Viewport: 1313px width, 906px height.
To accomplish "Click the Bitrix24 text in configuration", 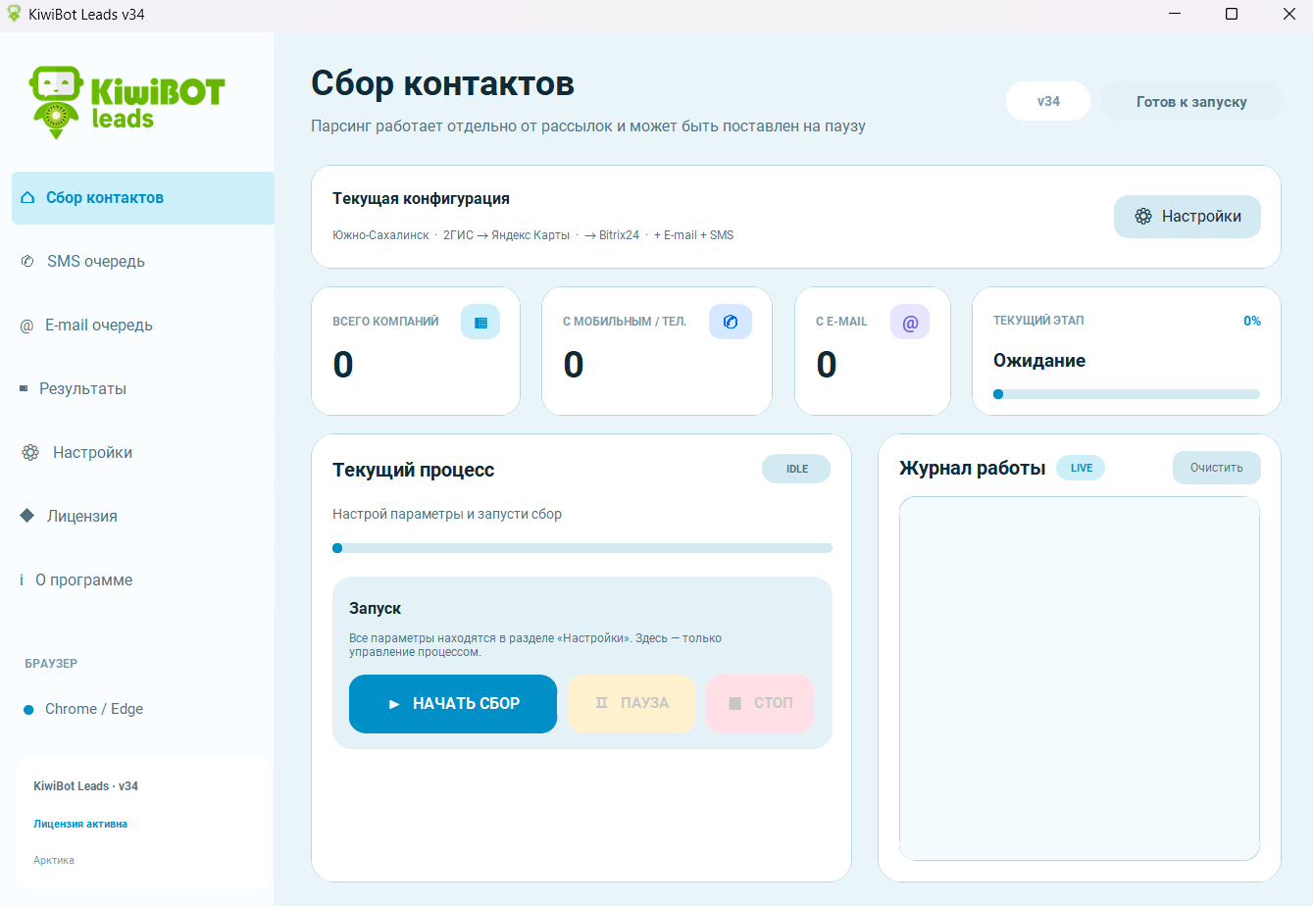I will coord(619,235).
